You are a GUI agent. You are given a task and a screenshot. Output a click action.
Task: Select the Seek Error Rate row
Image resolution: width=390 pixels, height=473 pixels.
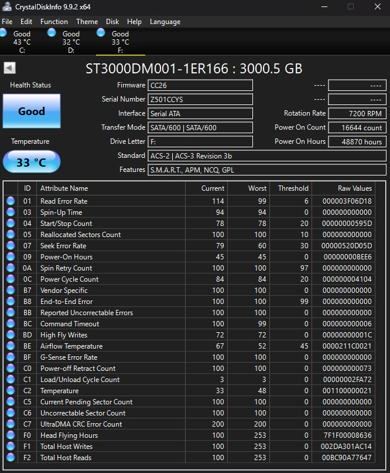tap(190, 245)
